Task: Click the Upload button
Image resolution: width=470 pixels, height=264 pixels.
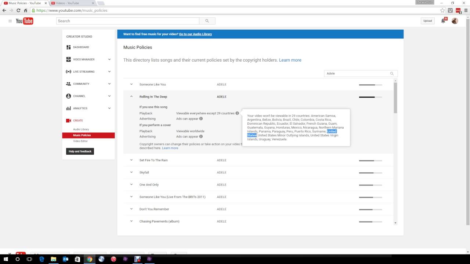Action: (428, 21)
